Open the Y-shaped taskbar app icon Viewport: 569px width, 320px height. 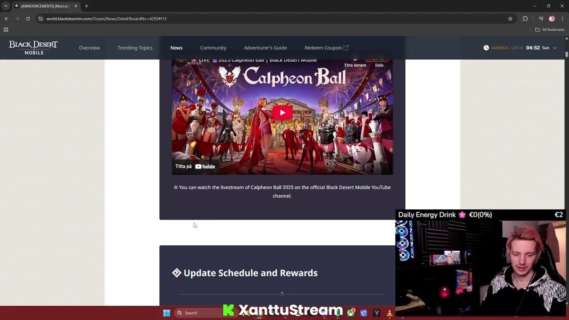(x=377, y=313)
